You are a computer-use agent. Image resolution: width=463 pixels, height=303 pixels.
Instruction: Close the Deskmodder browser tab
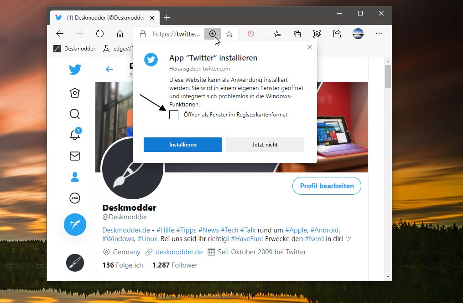click(152, 18)
